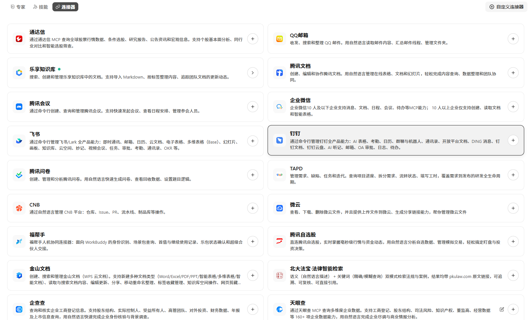Click the 天眼查 connector title
The image size is (531, 320).
tap(298, 303)
